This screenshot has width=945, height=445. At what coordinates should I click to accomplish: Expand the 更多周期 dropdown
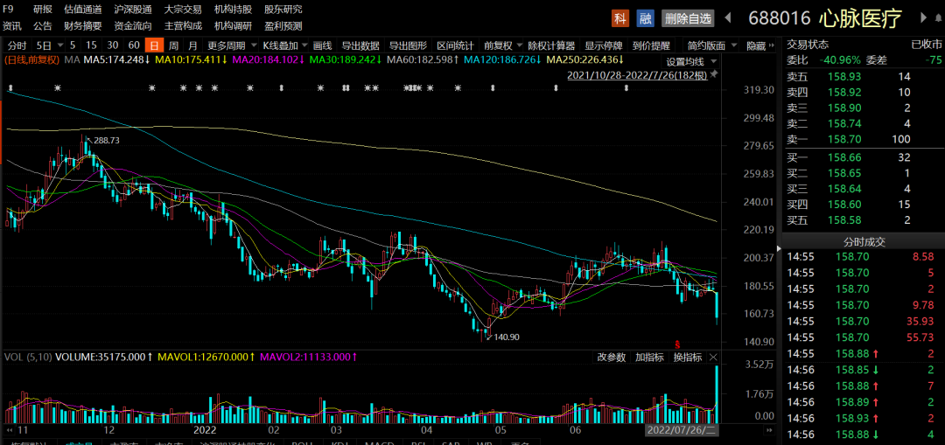tap(231, 45)
